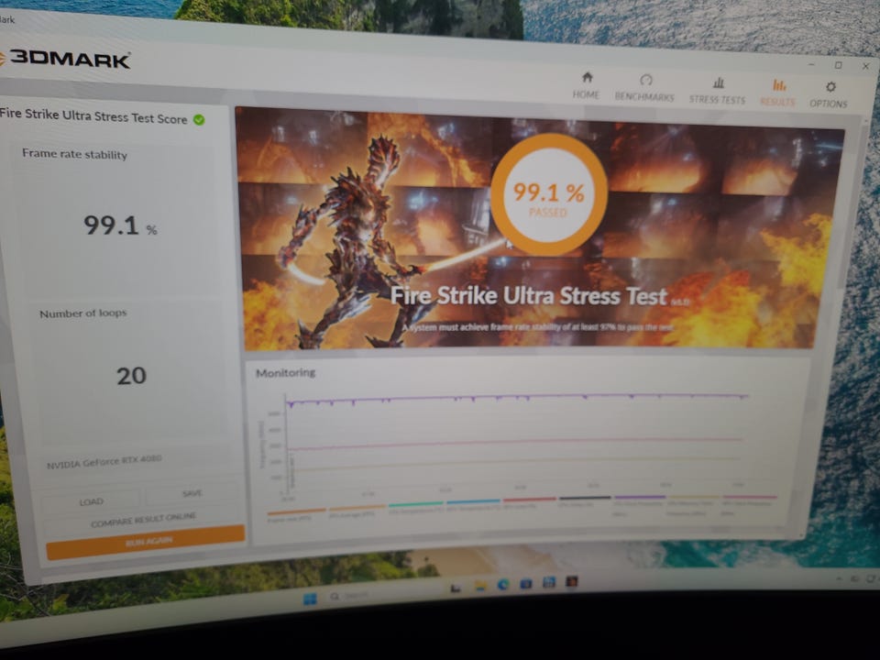Click COMPARE RESULT ONLINE
Image resolution: width=880 pixels, height=660 pixels.
143,520
